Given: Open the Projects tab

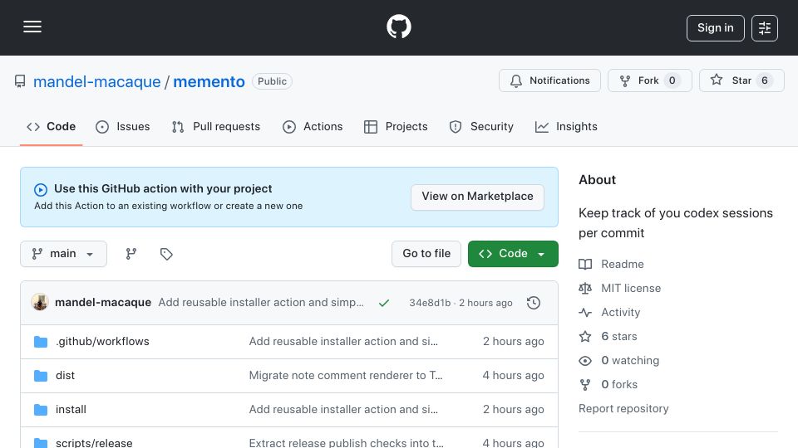Looking at the screenshot, I should coord(396,126).
